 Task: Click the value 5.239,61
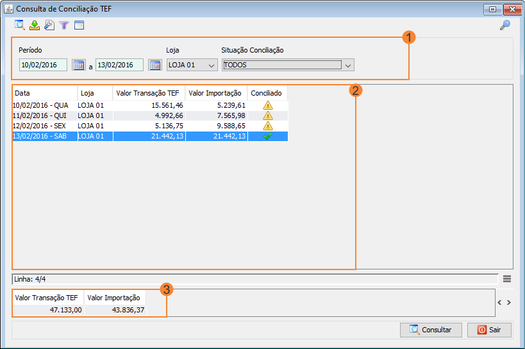pyautogui.click(x=231, y=105)
